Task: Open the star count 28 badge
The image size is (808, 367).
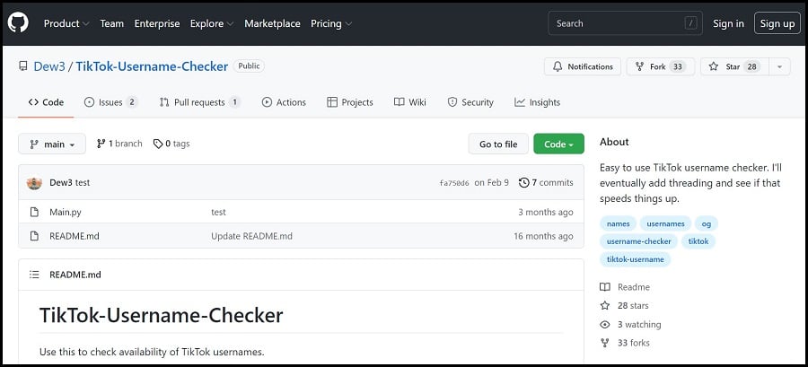Action: click(751, 66)
